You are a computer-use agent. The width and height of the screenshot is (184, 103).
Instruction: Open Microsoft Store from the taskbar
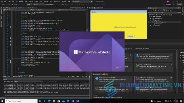(59, 101)
